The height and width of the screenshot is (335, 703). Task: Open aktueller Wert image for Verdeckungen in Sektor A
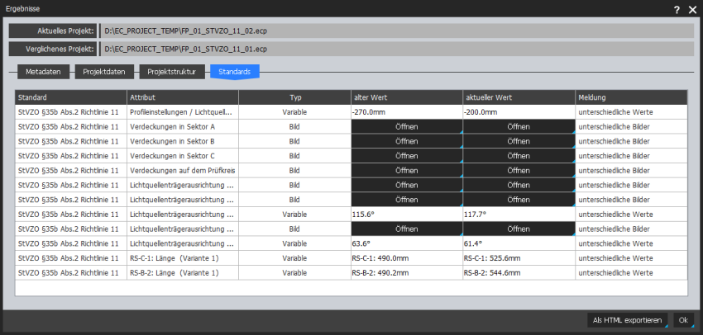519,126
